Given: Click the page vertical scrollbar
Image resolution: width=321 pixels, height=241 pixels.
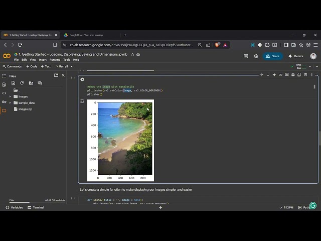Looking at the screenshot, I should pos(319,138).
